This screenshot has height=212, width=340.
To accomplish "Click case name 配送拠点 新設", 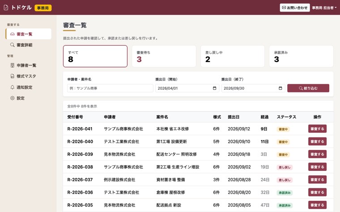I will [x=169, y=205].
